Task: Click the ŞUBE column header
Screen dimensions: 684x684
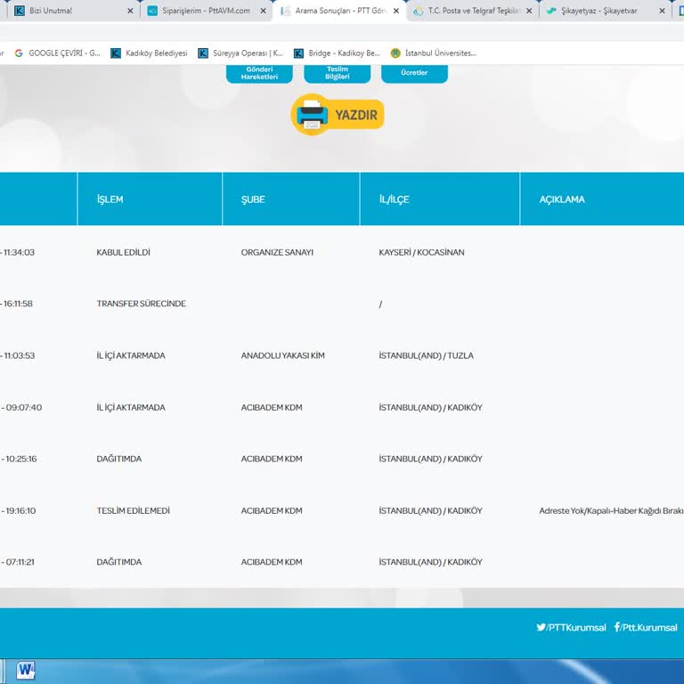Action: [x=253, y=199]
